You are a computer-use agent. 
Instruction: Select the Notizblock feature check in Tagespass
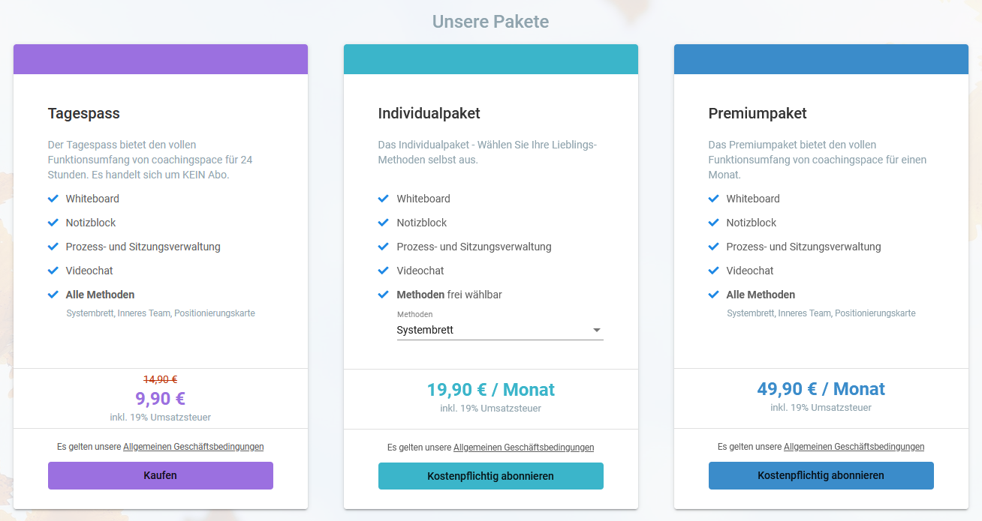click(53, 223)
